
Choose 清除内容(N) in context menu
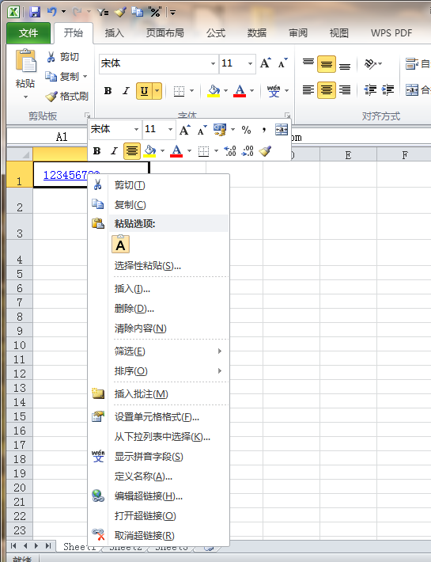click(158, 328)
